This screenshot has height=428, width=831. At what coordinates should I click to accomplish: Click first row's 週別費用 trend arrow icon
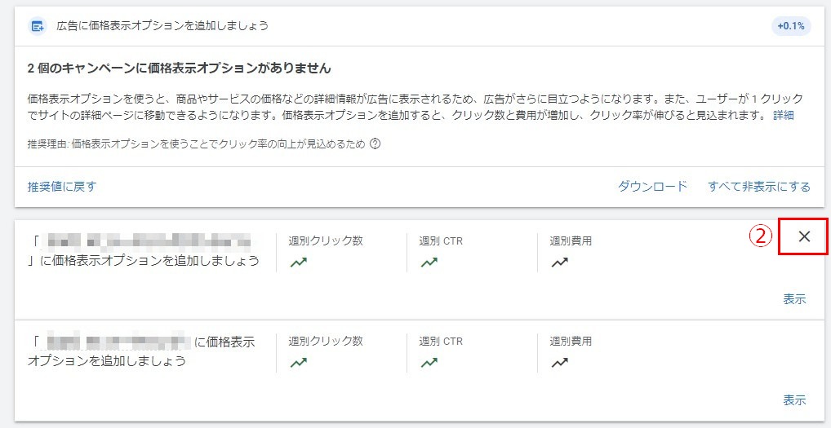(x=560, y=262)
